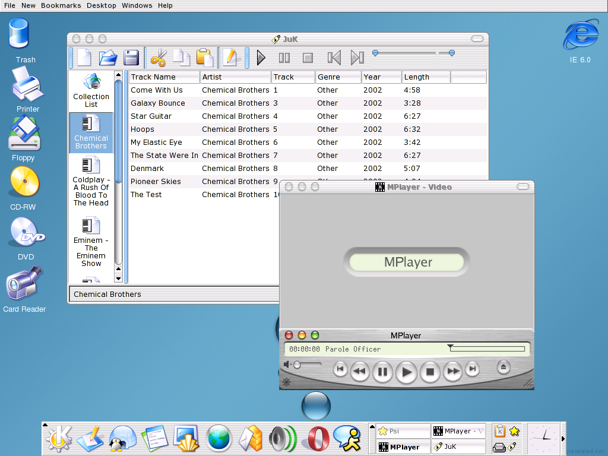This screenshot has height=456, width=608.
Task: Click the MPlayer seek position bar
Action: pos(488,349)
